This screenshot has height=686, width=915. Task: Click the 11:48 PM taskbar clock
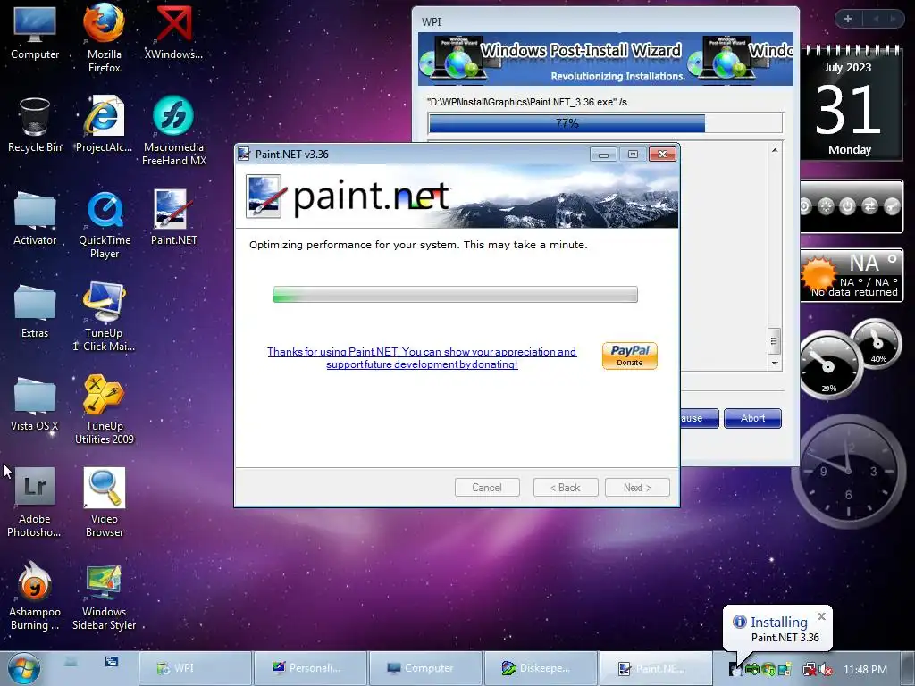click(x=865, y=669)
